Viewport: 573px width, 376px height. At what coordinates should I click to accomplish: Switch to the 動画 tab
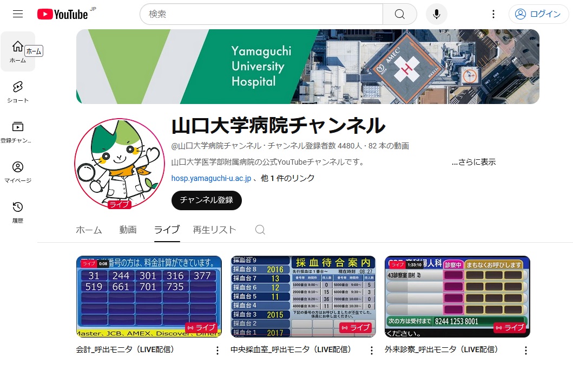tap(128, 230)
